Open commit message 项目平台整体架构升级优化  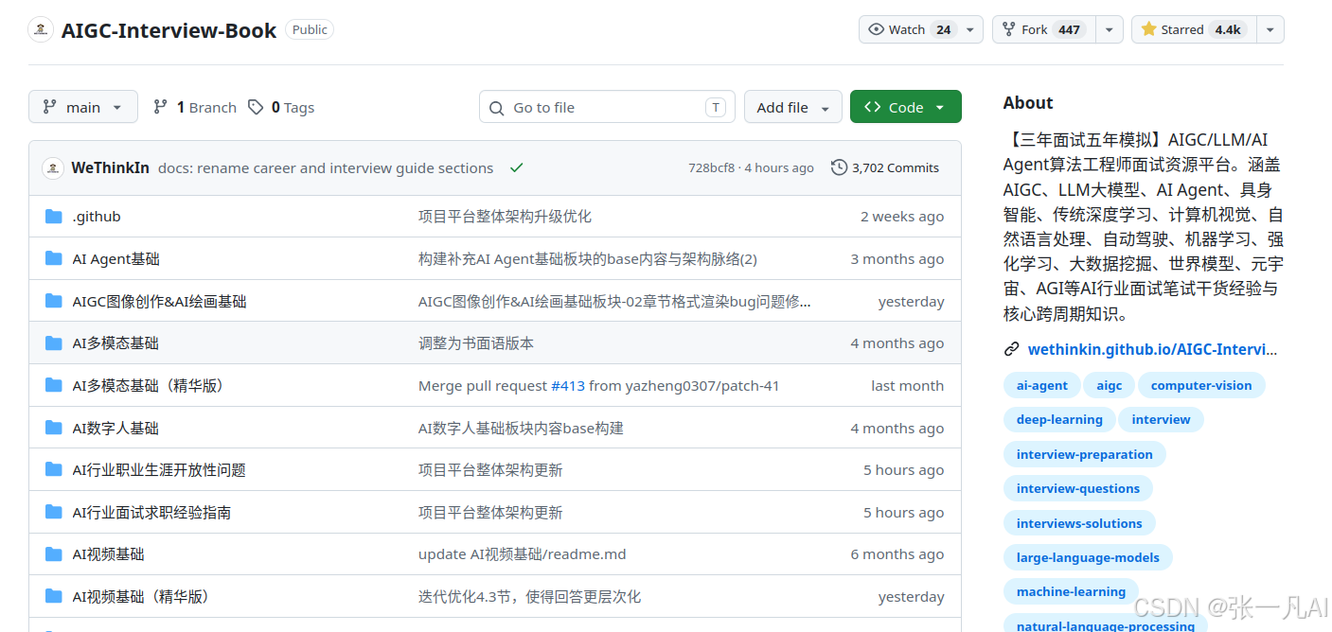(505, 217)
